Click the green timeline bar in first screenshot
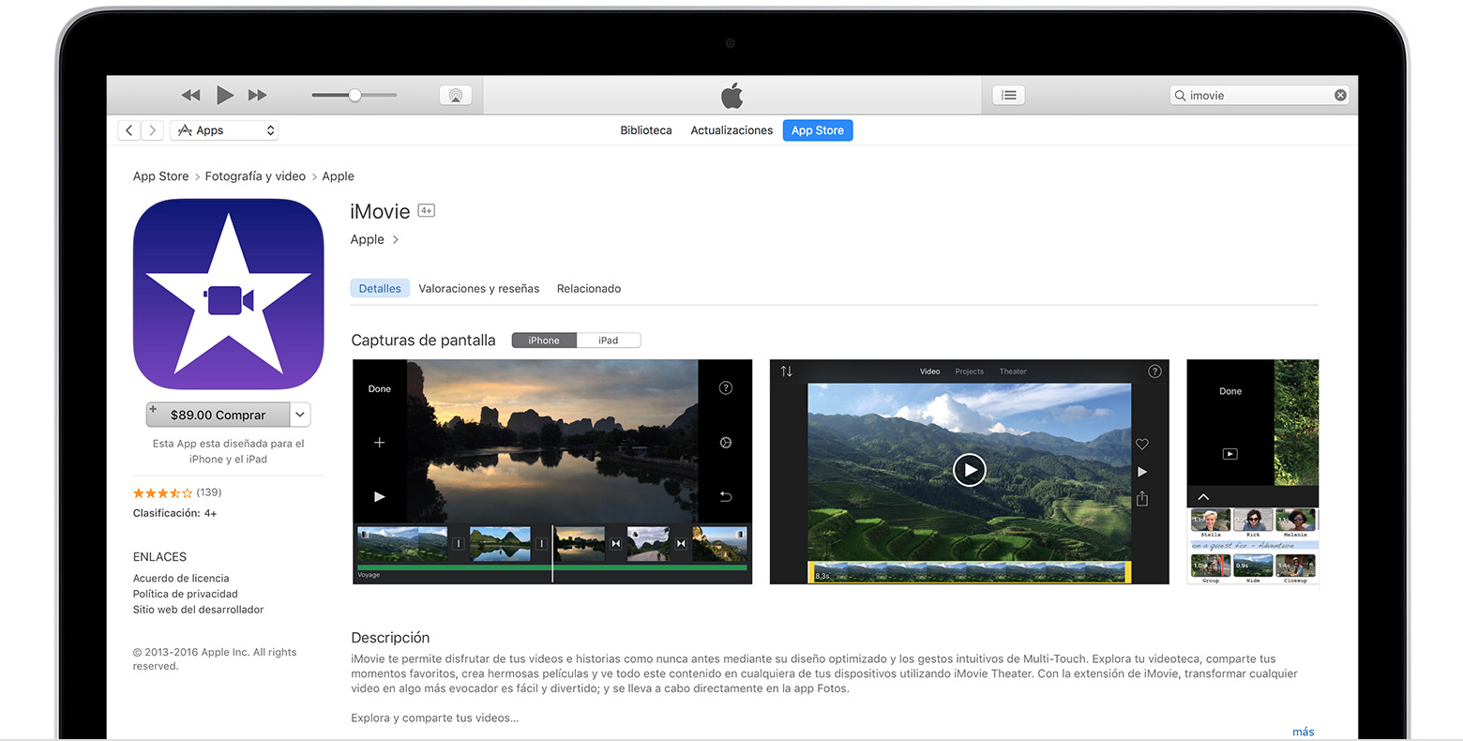The height and width of the screenshot is (741, 1463). [552, 567]
